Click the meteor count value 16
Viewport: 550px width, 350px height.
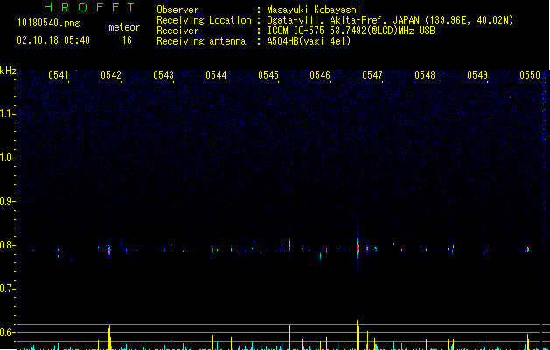point(127,40)
